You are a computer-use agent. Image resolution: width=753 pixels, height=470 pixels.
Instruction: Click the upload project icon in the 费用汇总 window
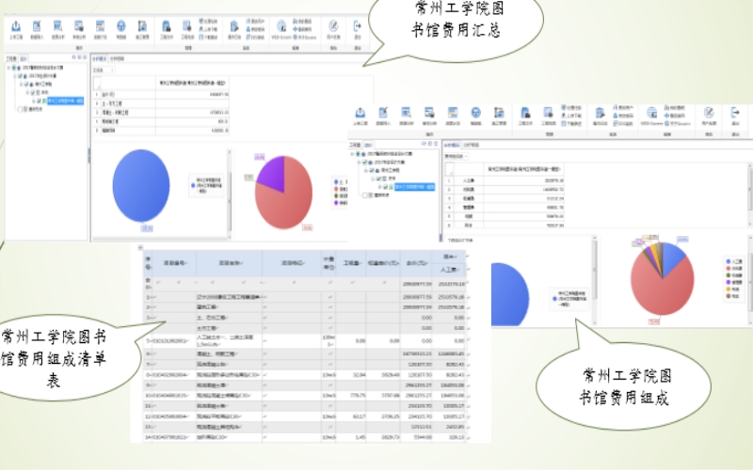coord(16,27)
